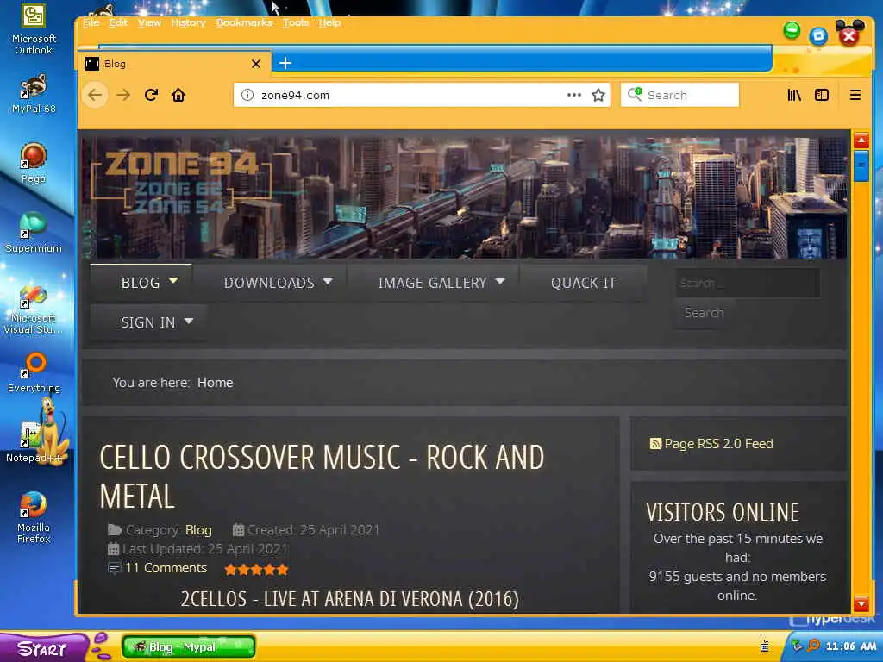Click the Blog - Mypal taskbar button
The width and height of the screenshot is (883, 662).
point(189,646)
